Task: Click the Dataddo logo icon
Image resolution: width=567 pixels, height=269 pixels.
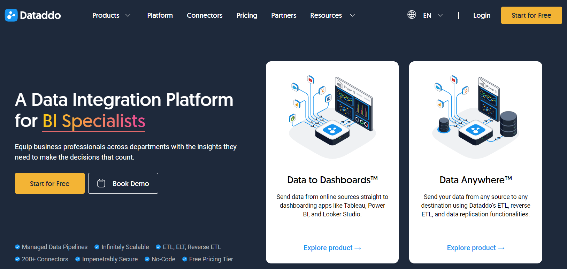Action: click(x=11, y=15)
